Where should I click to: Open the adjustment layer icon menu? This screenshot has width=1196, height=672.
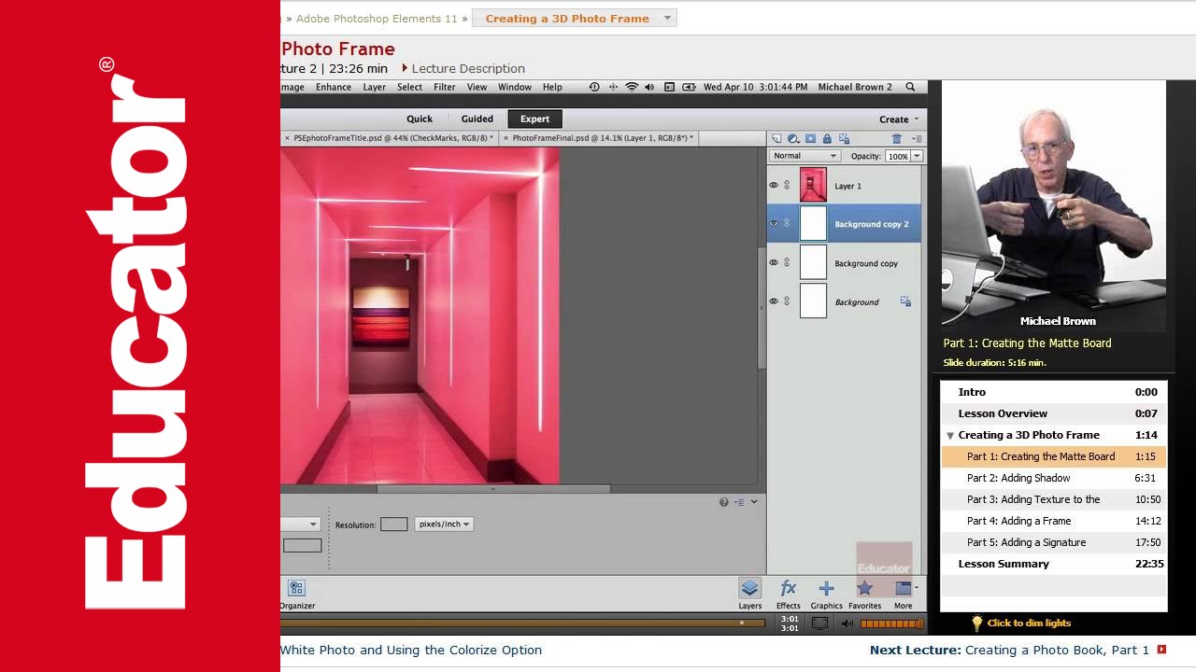[793, 138]
